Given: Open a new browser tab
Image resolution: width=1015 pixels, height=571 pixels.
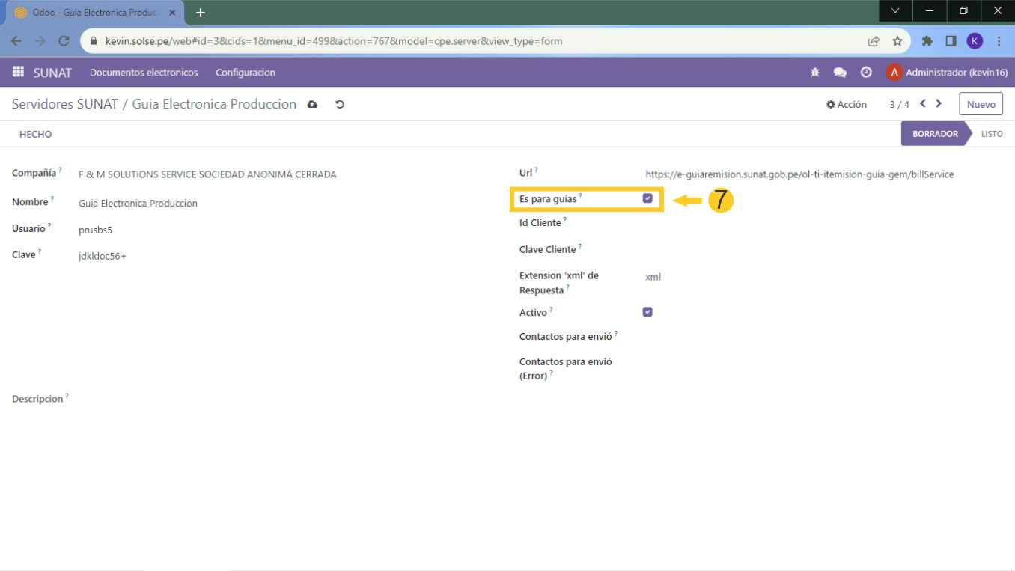Looking at the screenshot, I should click(x=201, y=13).
